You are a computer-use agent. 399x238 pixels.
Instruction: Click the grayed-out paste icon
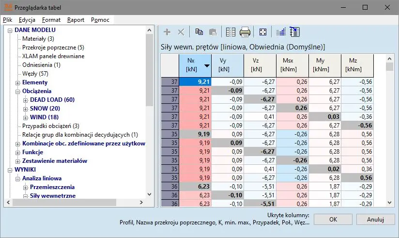point(212,32)
